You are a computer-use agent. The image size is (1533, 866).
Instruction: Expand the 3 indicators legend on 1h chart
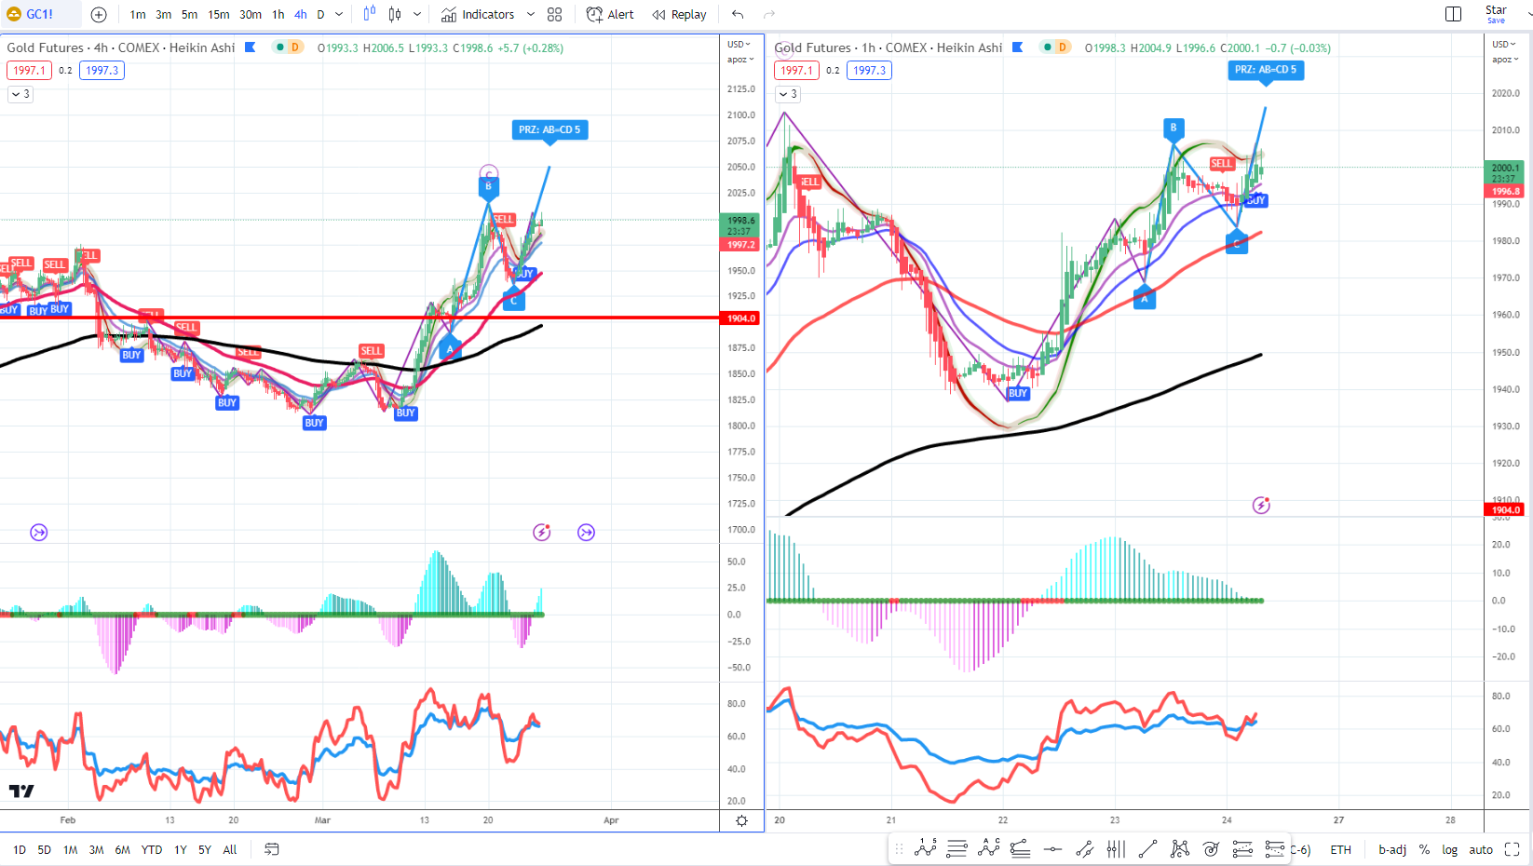coord(788,94)
